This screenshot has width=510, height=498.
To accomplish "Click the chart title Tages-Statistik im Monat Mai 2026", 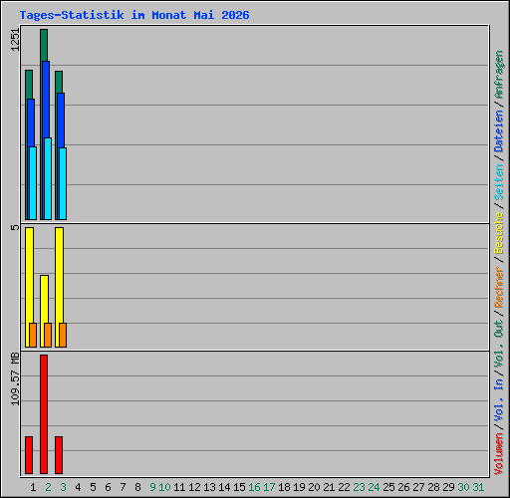I will click(x=134, y=15).
